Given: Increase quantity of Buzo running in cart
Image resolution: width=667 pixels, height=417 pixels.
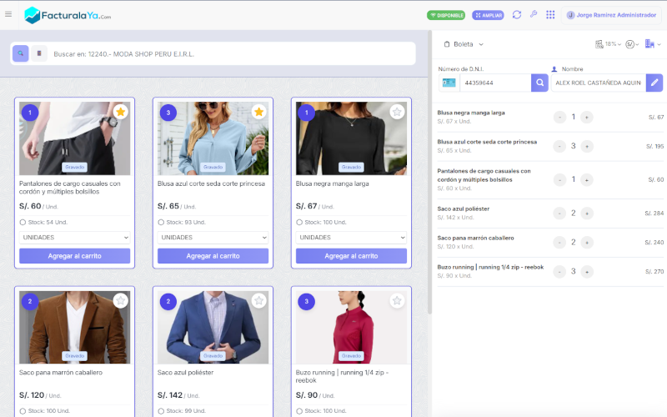Looking at the screenshot, I should (x=587, y=272).
